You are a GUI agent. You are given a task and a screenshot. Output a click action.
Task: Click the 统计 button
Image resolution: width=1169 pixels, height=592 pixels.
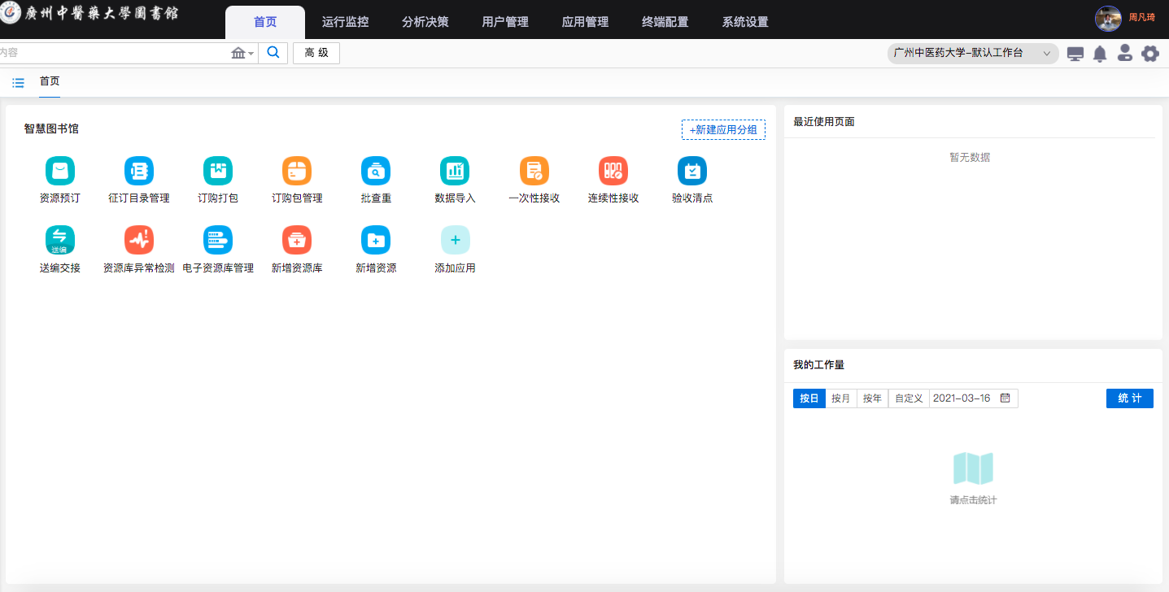pyautogui.click(x=1129, y=398)
